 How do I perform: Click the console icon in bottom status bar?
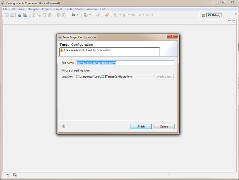pyautogui.click(x=15, y=175)
